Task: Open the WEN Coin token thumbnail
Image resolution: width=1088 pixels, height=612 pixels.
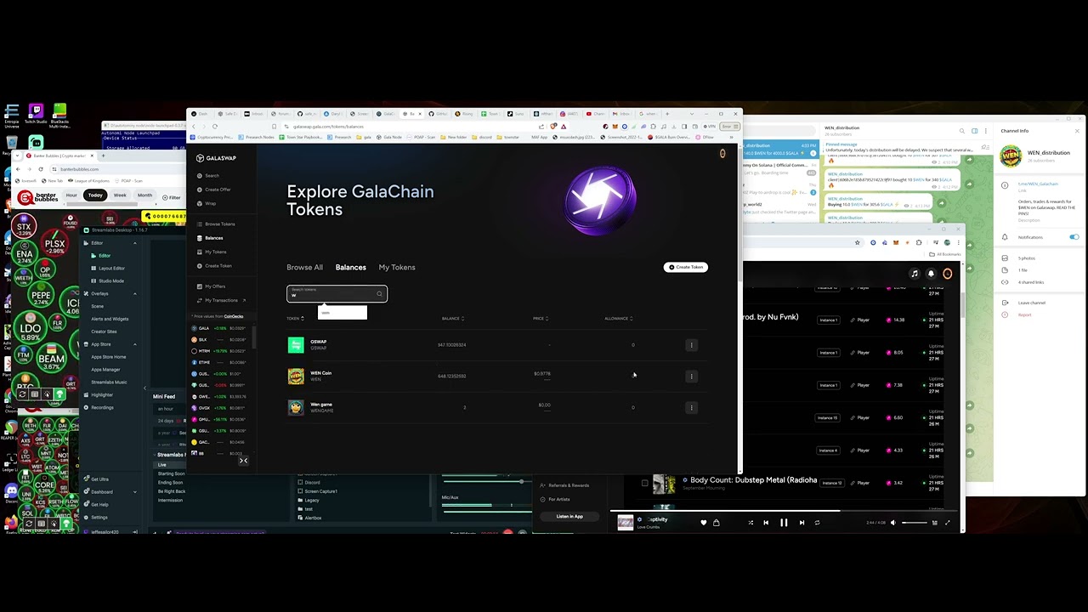Action: [x=296, y=376]
